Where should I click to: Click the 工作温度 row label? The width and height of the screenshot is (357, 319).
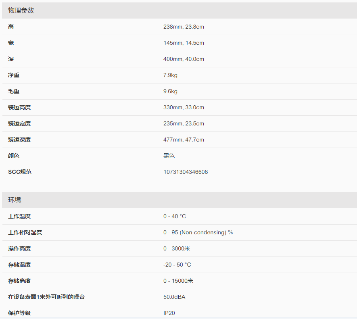pyautogui.click(x=19, y=216)
